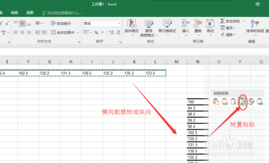This screenshot has height=163, width=269.
Task: Toggle Center horizontal alignment
Action: point(22,32)
